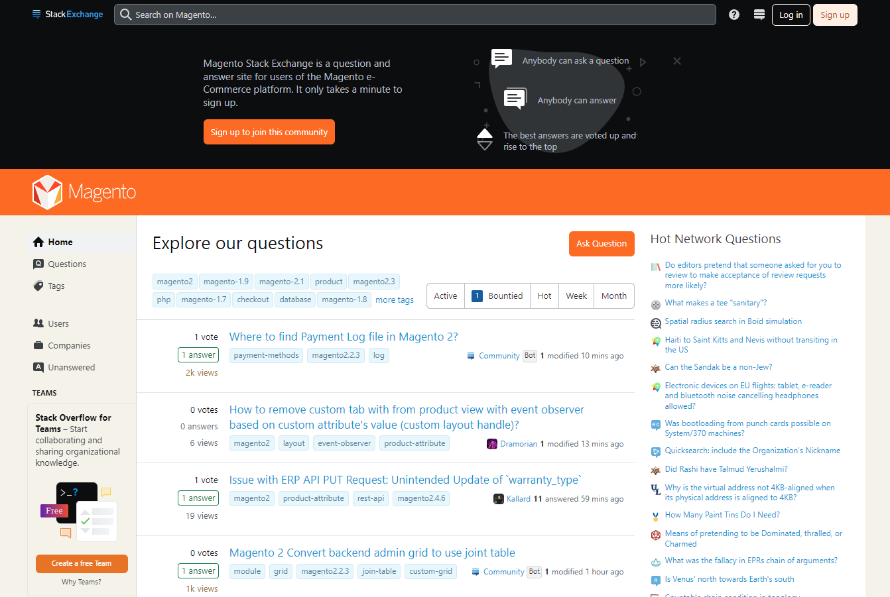Click the Ask Question button
This screenshot has width=890, height=597.
tap(602, 244)
